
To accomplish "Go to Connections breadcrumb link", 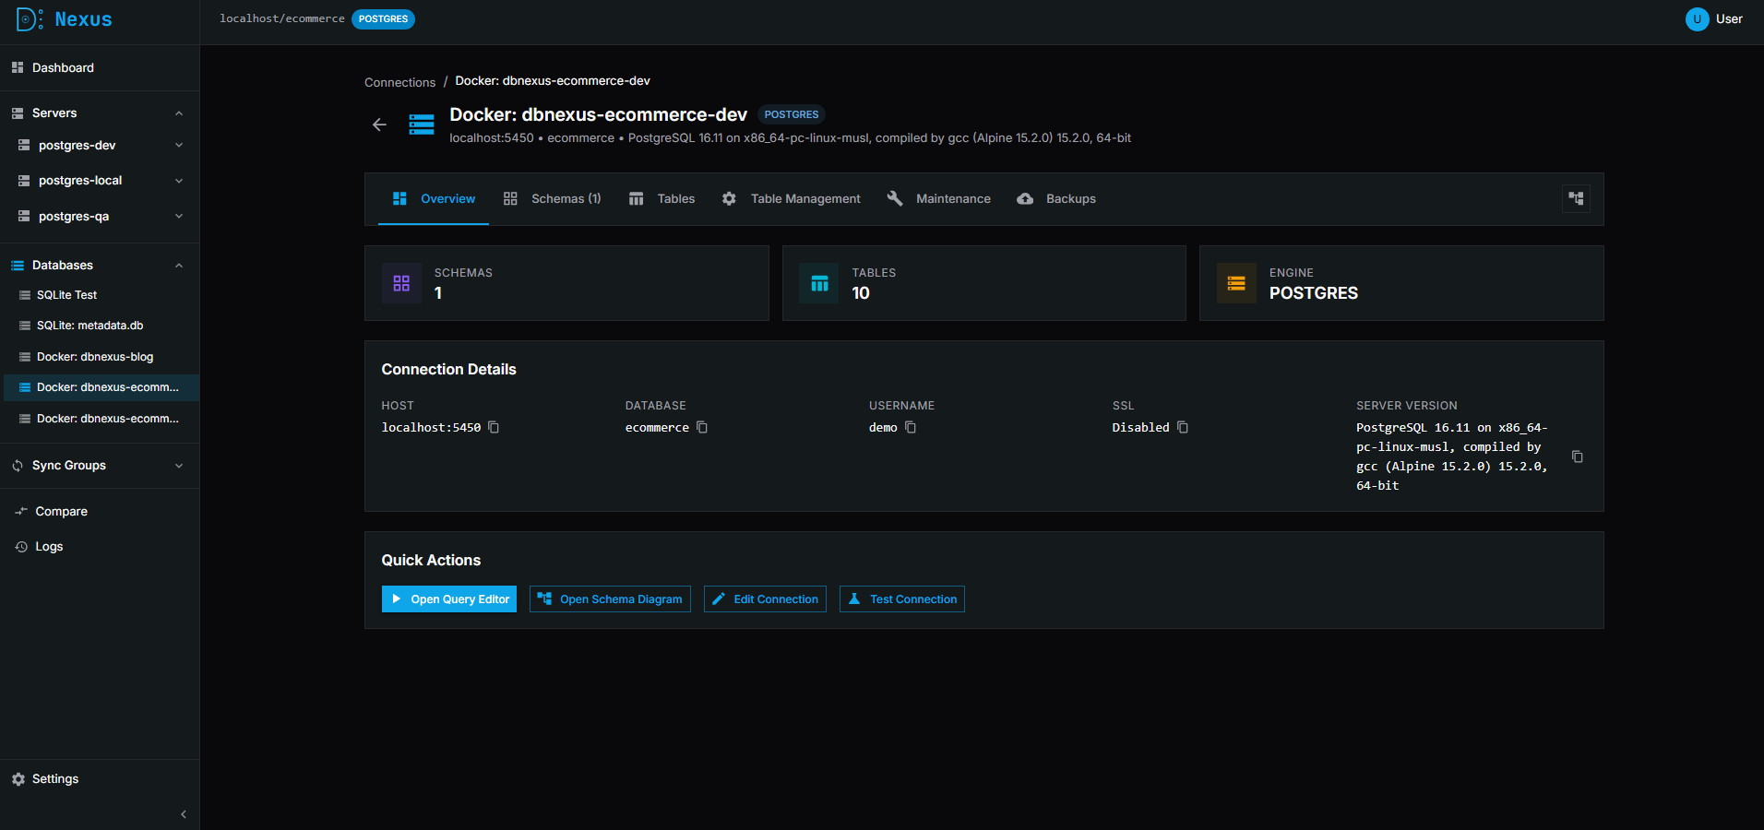I will pyautogui.click(x=399, y=82).
